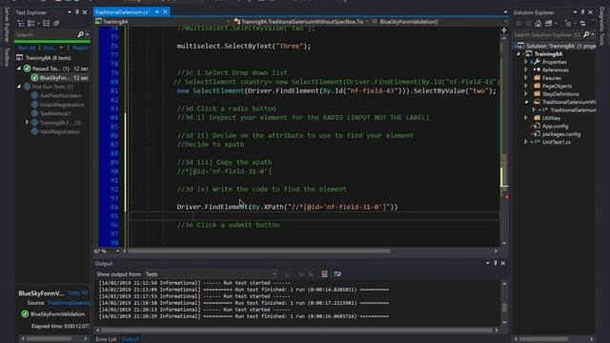Click the Solution Explorer switch views icon
The image size is (610, 343).
coord(549,24)
